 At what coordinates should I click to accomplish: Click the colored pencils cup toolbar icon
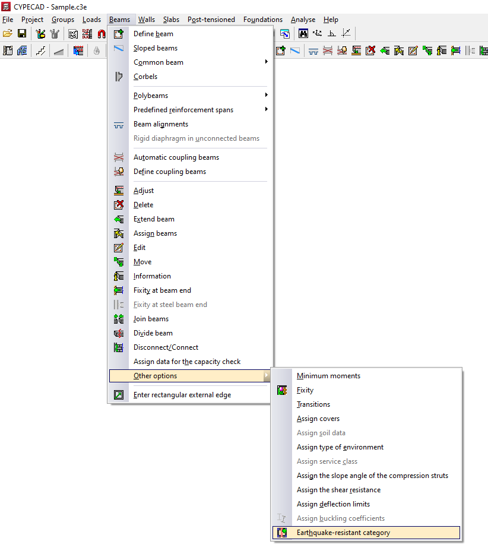[40, 34]
